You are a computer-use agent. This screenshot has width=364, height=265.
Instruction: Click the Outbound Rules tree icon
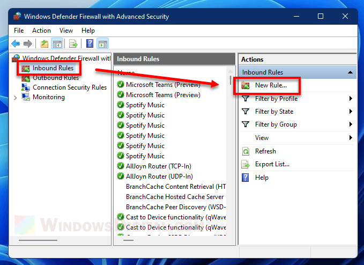pyautogui.click(x=26, y=78)
